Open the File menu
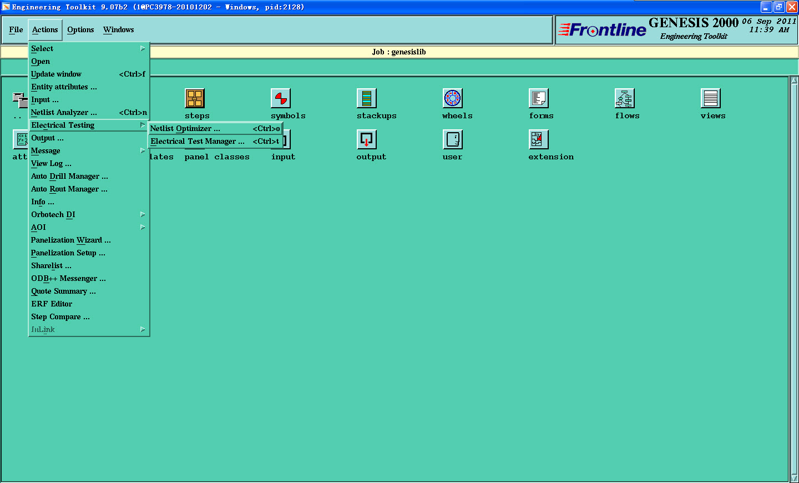 tap(16, 29)
